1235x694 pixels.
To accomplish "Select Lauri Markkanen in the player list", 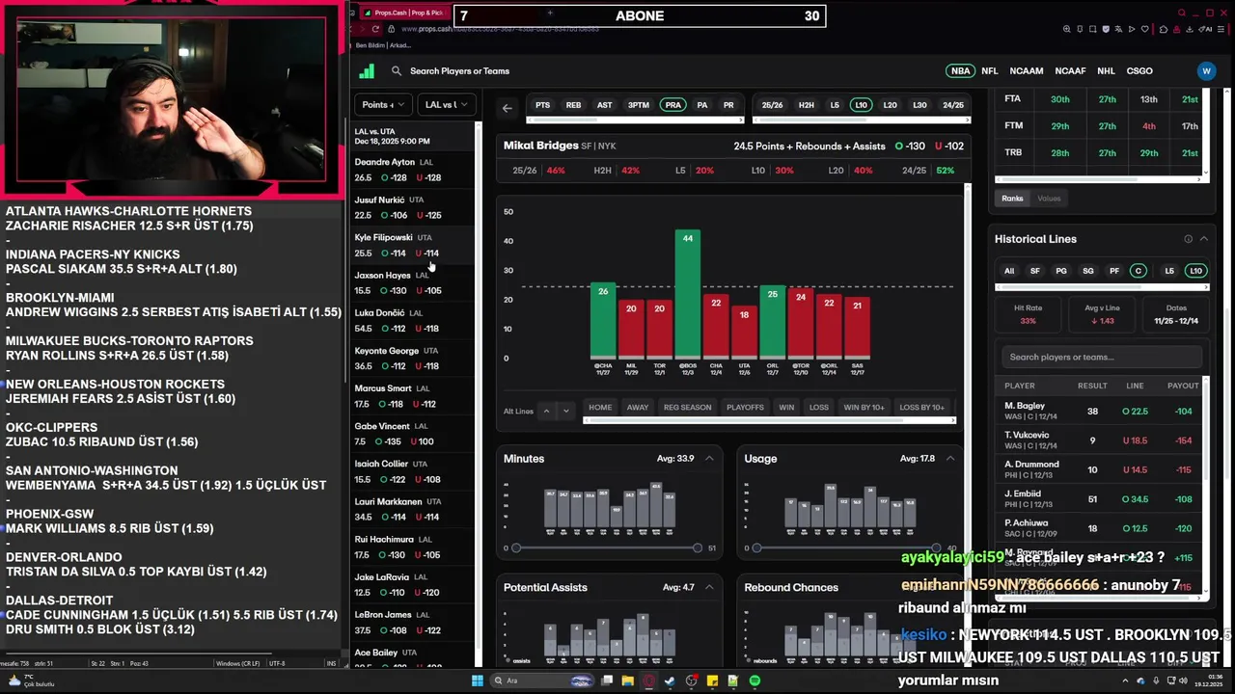I will click(415, 509).
